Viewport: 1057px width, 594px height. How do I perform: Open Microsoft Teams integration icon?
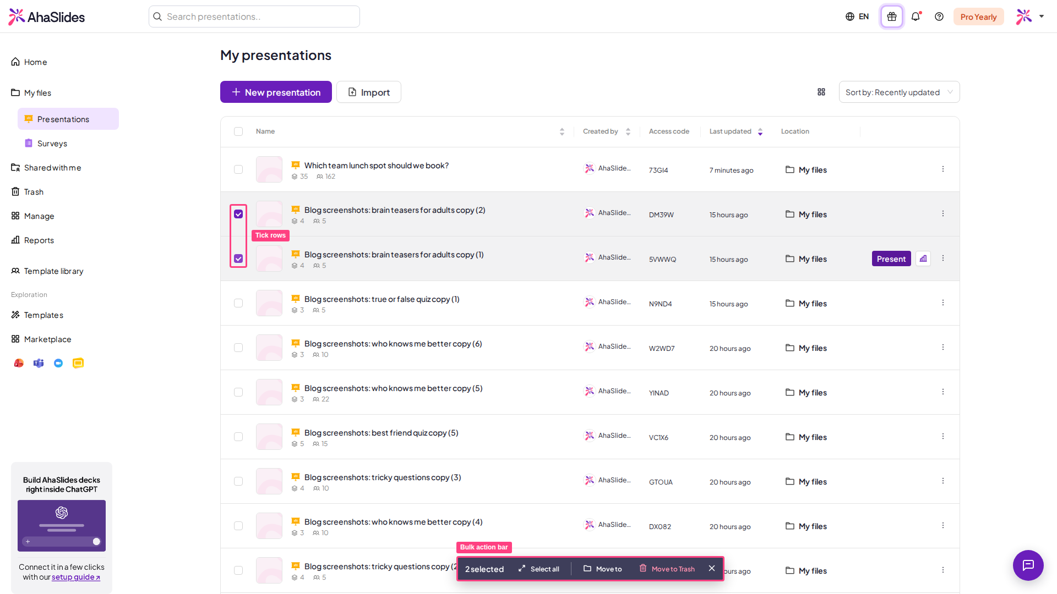coord(39,363)
